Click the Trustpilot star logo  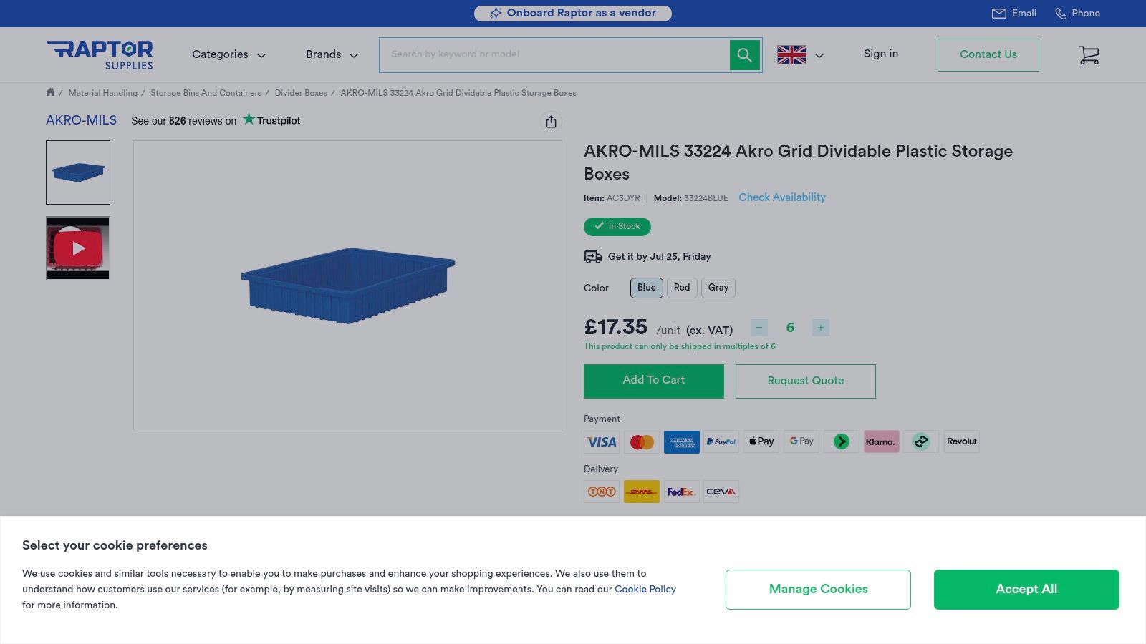coord(249,119)
